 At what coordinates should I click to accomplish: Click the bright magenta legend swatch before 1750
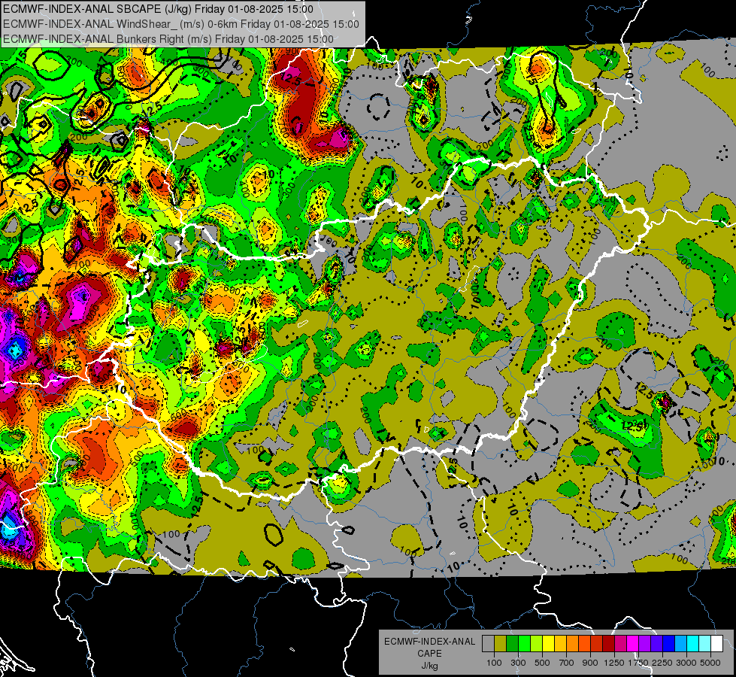[x=633, y=643]
